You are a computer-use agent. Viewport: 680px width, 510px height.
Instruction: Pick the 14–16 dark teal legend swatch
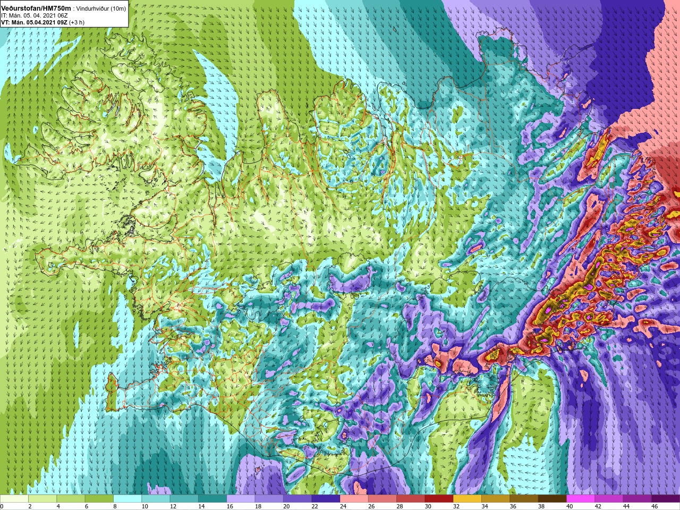212,499
